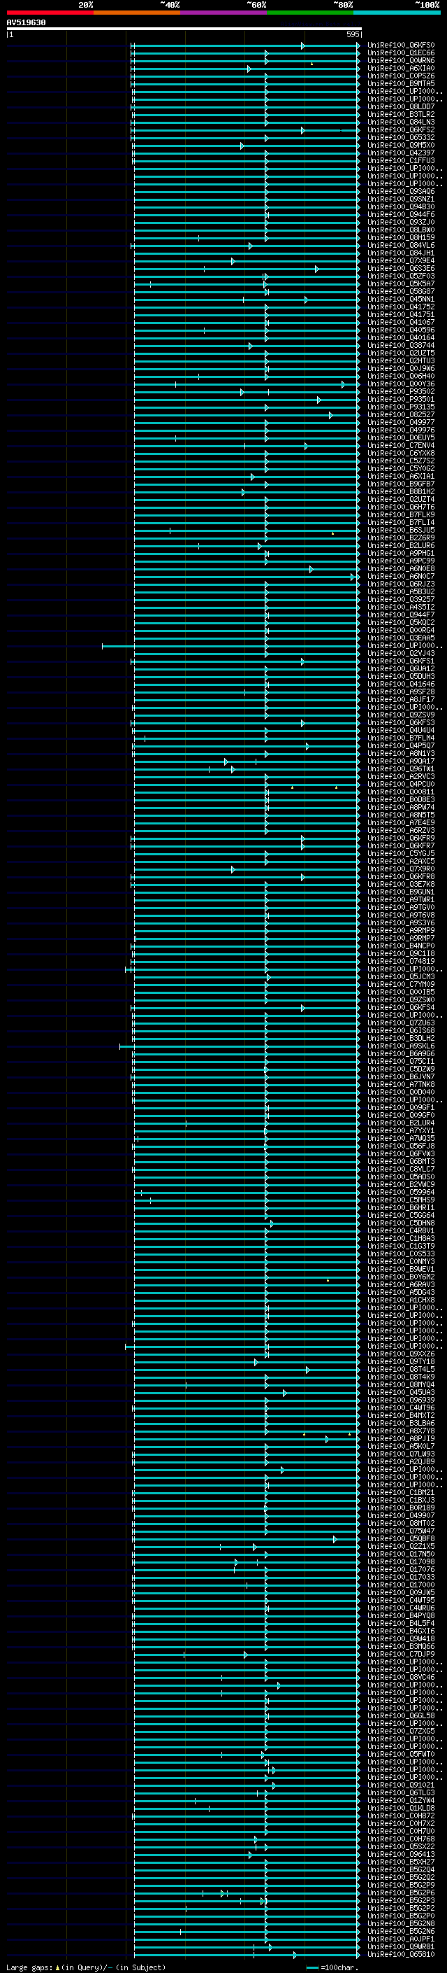Pick the UniRef100_Q45NN1 entry
Screen dimensions: 447x1973
[x=401, y=299]
